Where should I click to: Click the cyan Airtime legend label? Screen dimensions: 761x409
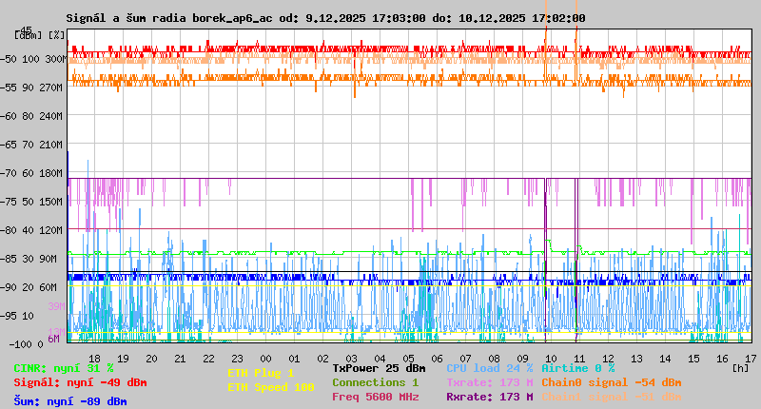[x=577, y=368]
